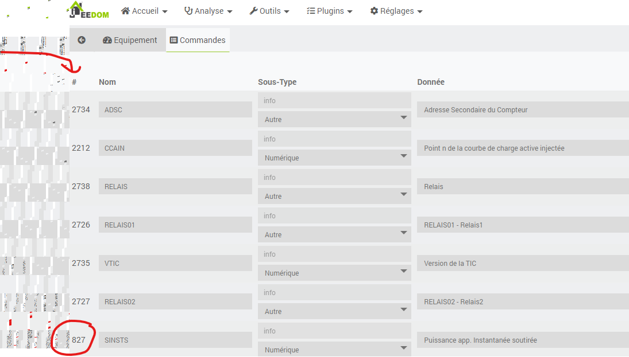Open the Analyse menu
The width and height of the screenshot is (629, 357).
pyautogui.click(x=208, y=11)
